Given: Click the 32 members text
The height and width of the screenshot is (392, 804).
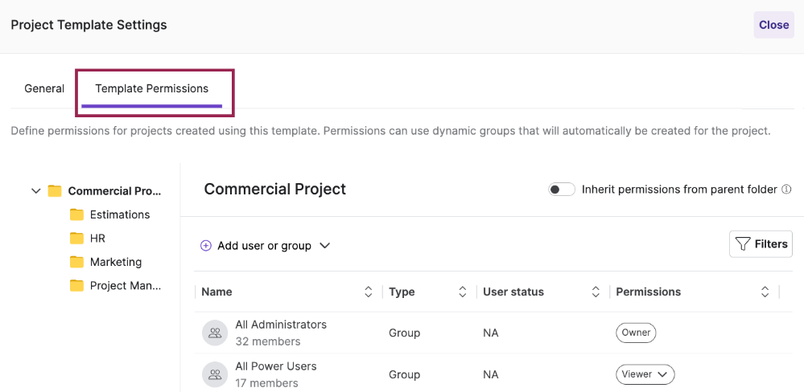Looking at the screenshot, I should coord(268,341).
